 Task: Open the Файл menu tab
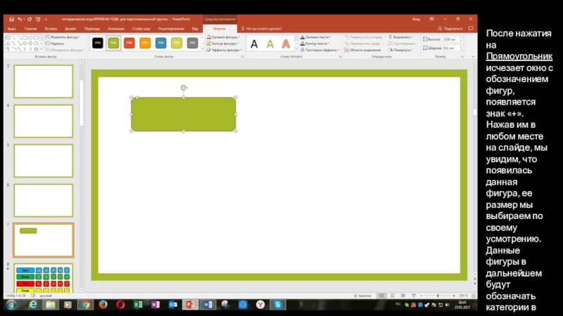tap(12, 29)
